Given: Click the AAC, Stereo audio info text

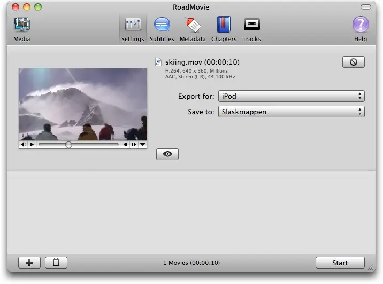Looking at the screenshot, I should click(x=200, y=77).
